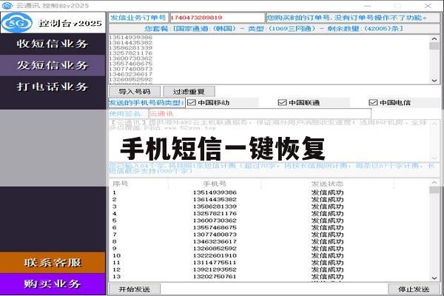
Task: Click 开始发送 to start sending
Action: (x=135, y=289)
